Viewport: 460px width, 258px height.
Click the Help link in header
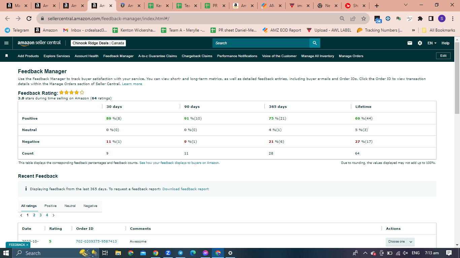click(x=446, y=43)
